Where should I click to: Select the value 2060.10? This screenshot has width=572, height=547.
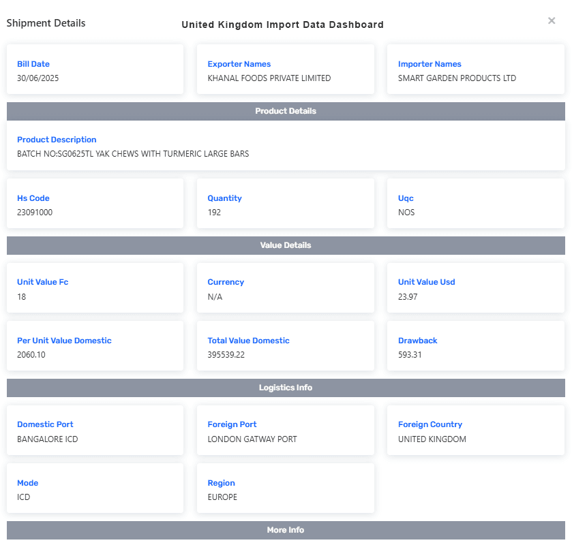(31, 355)
